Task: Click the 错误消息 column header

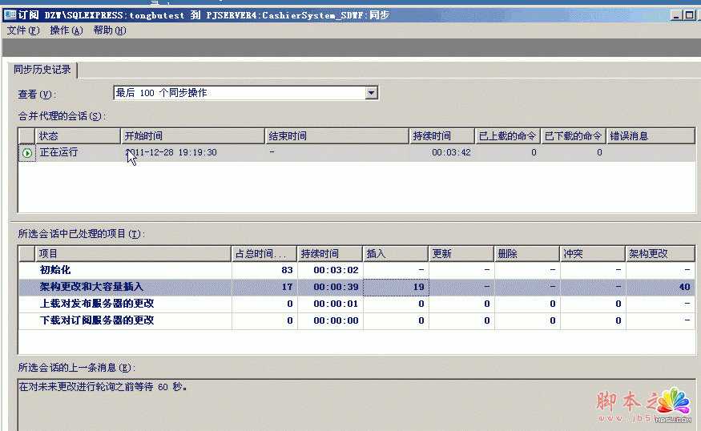Action: [x=650, y=136]
